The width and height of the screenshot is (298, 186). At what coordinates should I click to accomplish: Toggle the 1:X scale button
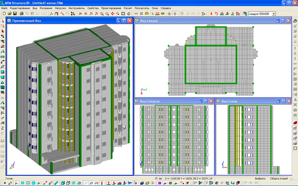click(136, 14)
